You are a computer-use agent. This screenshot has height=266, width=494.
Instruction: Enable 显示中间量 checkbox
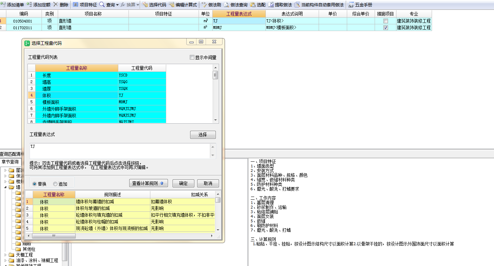[192, 57]
